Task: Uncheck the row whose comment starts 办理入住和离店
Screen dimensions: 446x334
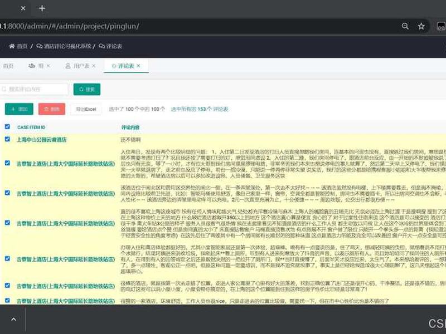Action: coord(7,258)
